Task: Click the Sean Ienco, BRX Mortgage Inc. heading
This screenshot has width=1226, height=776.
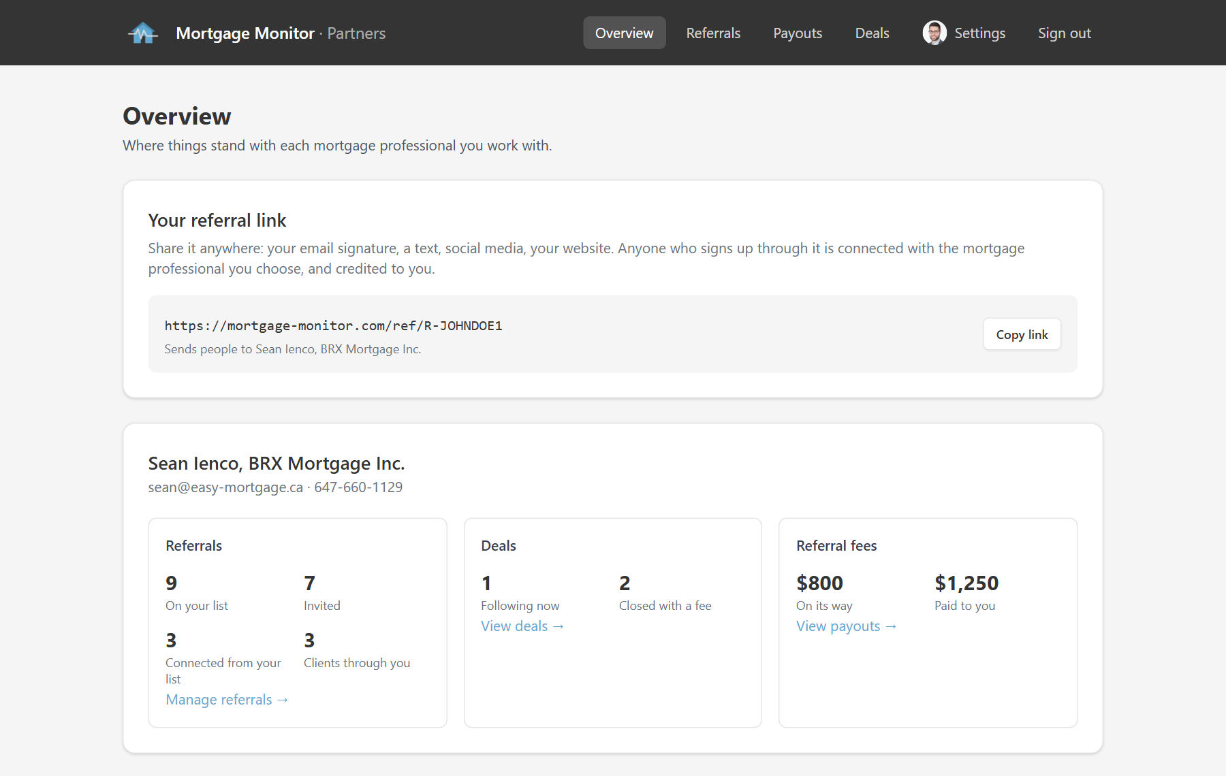Action: 277,464
